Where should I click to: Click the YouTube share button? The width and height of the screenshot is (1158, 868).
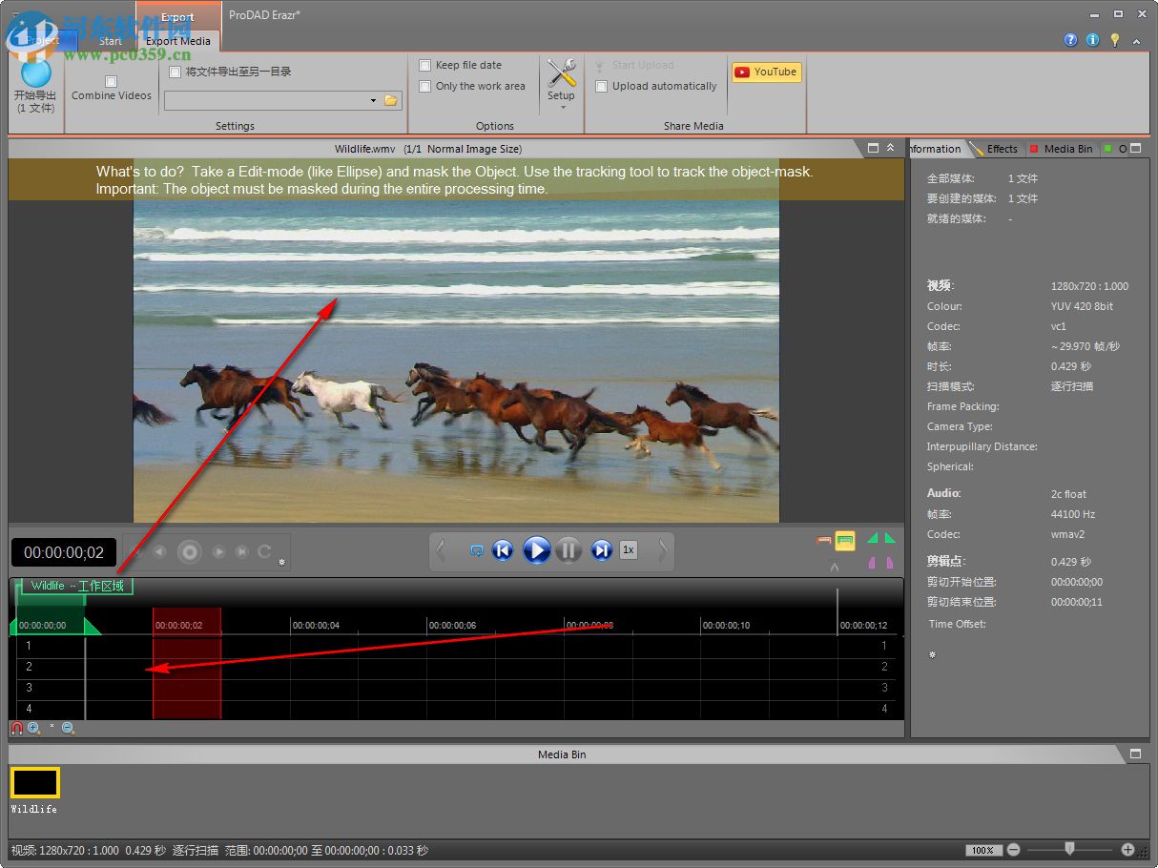766,72
